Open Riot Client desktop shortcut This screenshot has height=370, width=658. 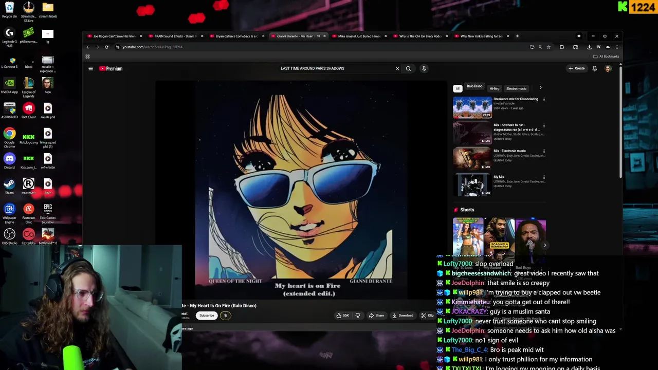tap(29, 110)
